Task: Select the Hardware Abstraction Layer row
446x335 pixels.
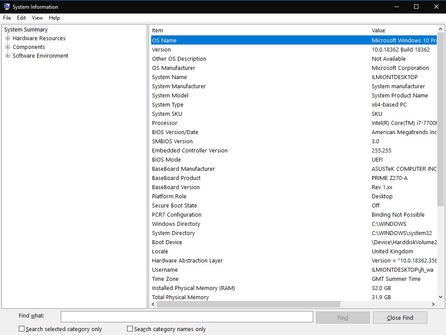Action: tap(294, 260)
